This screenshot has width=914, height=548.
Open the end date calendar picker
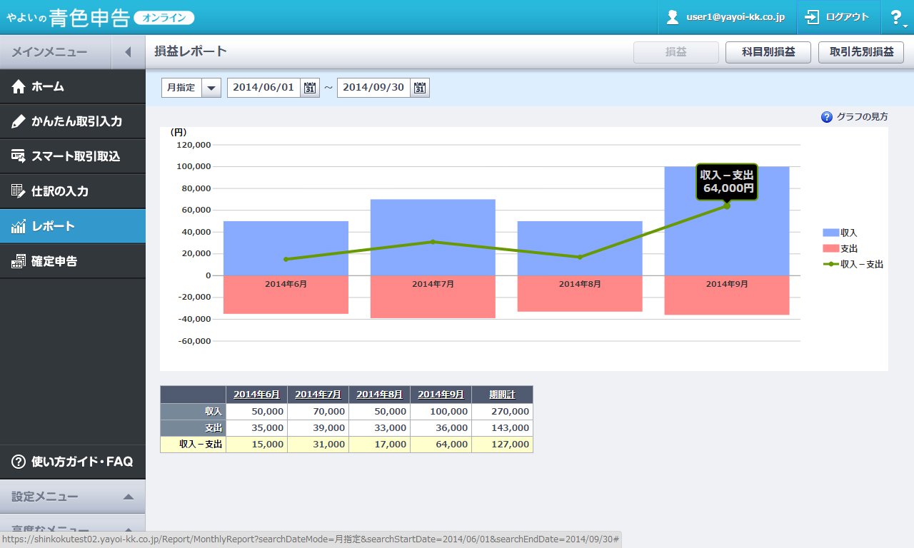[x=419, y=88]
